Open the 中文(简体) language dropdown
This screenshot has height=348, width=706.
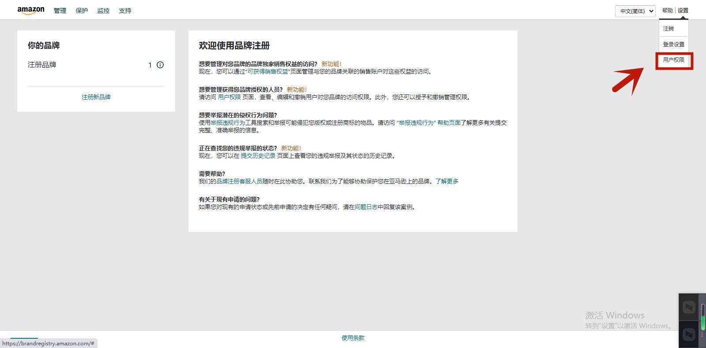tap(635, 11)
